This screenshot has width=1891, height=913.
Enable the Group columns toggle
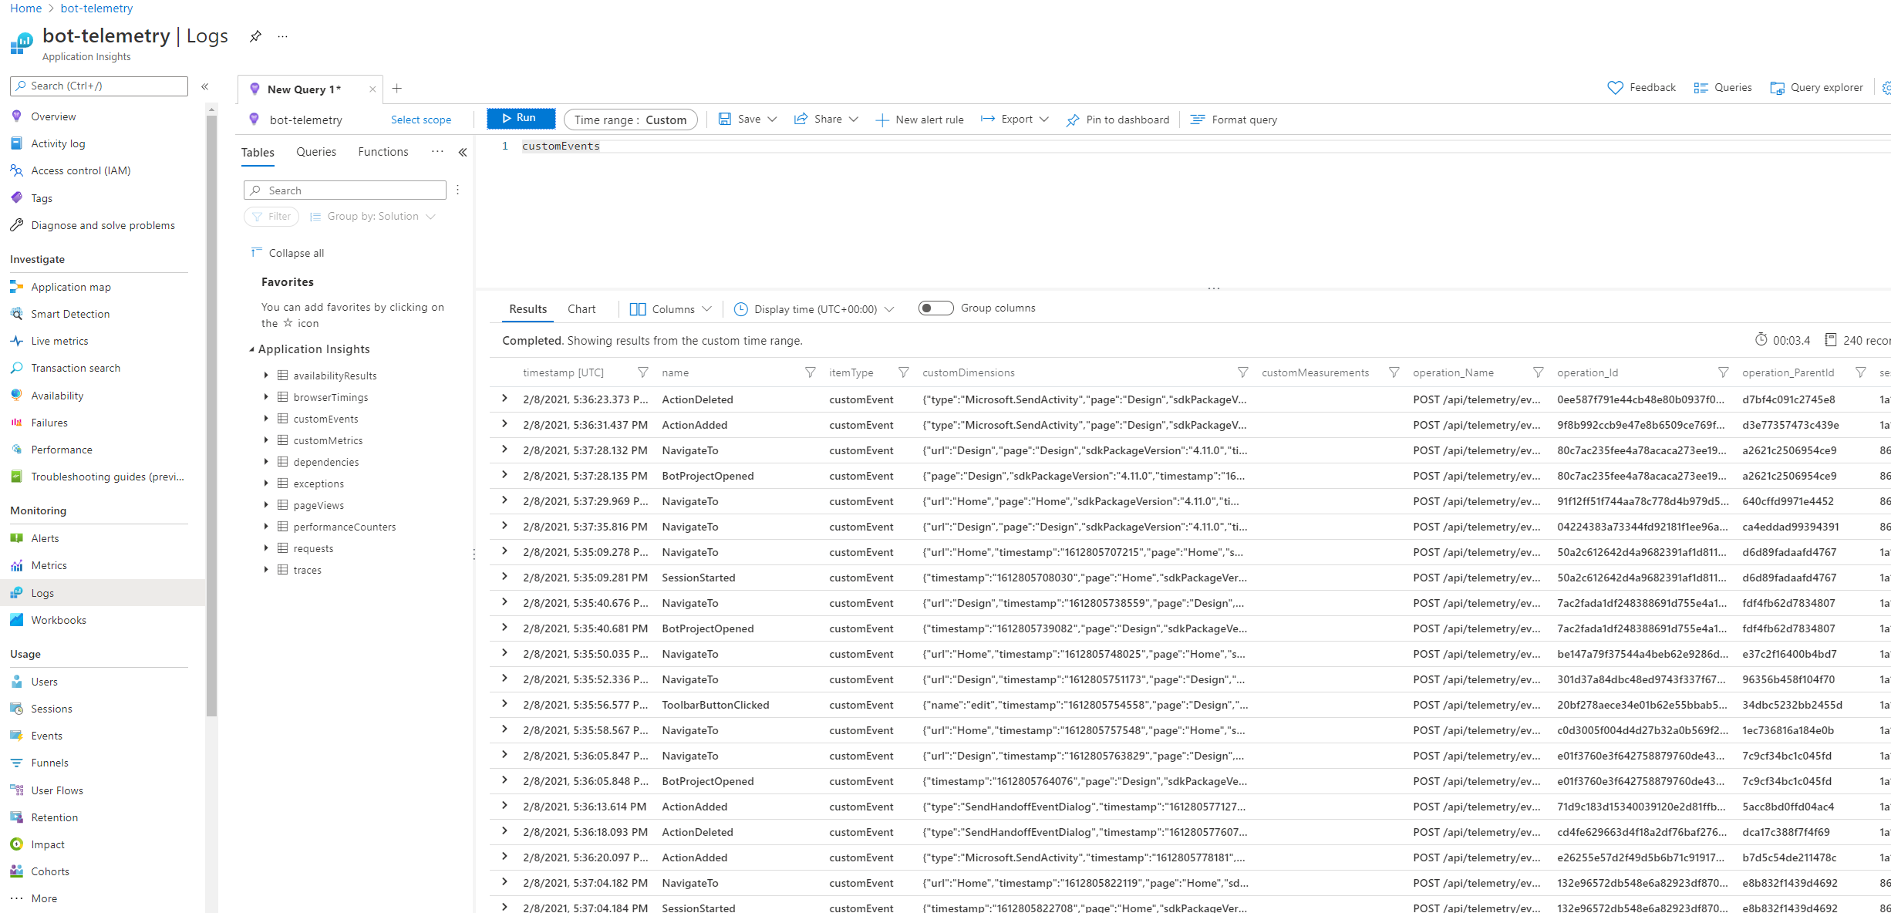(x=935, y=307)
